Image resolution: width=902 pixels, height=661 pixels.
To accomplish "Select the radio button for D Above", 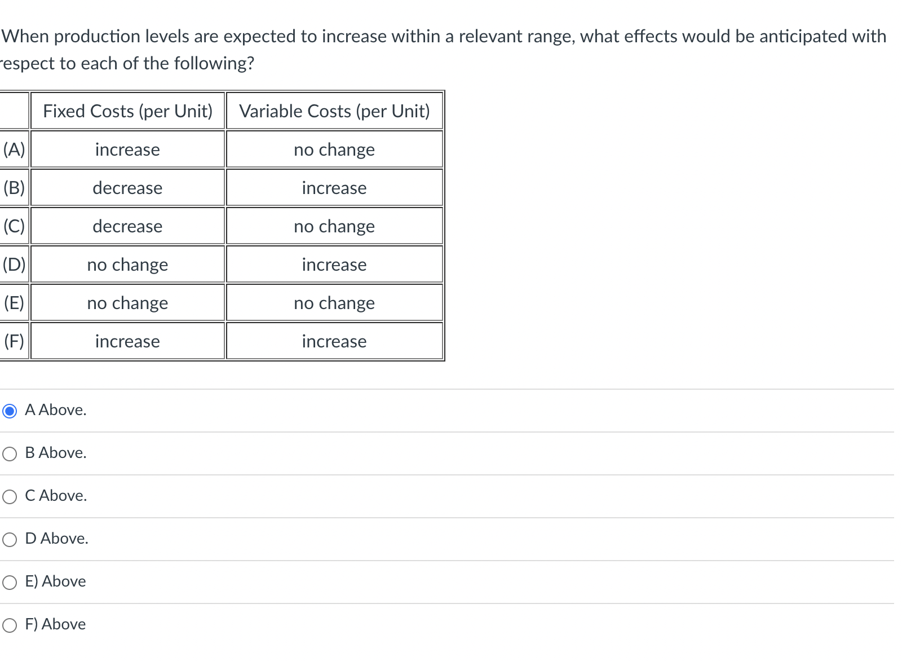I will coord(9,539).
